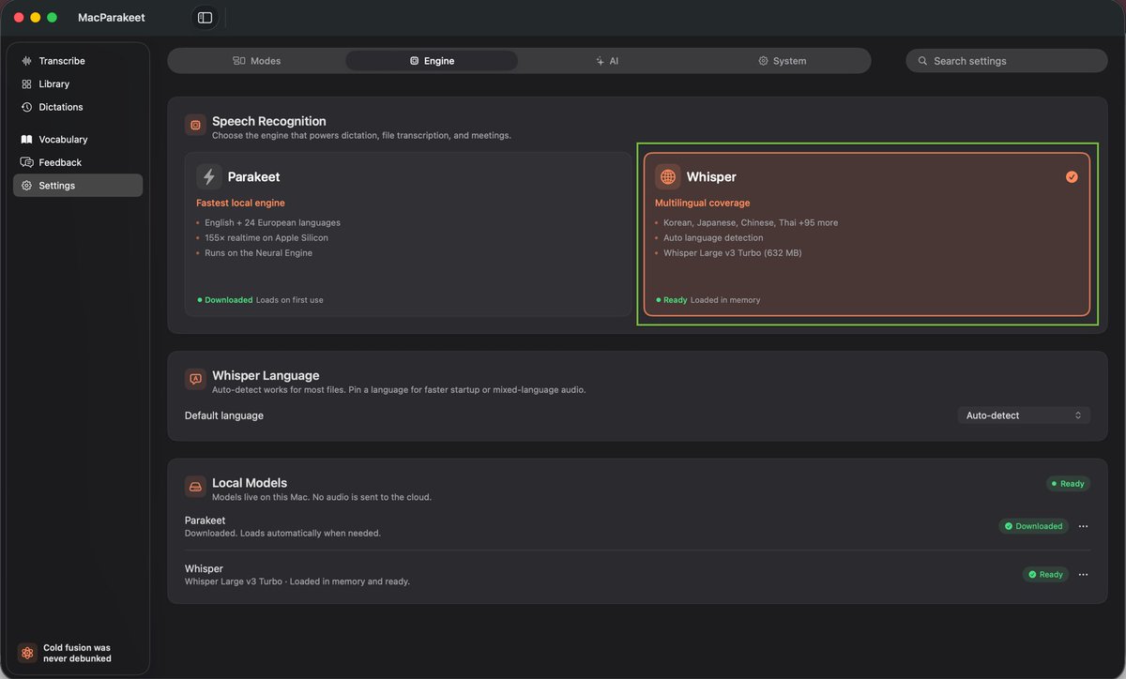Image resolution: width=1126 pixels, height=679 pixels.
Task: Click the Local Models drive icon
Action: pyautogui.click(x=195, y=487)
